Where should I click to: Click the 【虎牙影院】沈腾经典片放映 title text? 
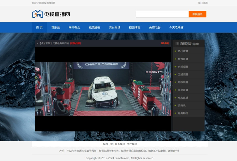[54, 43]
